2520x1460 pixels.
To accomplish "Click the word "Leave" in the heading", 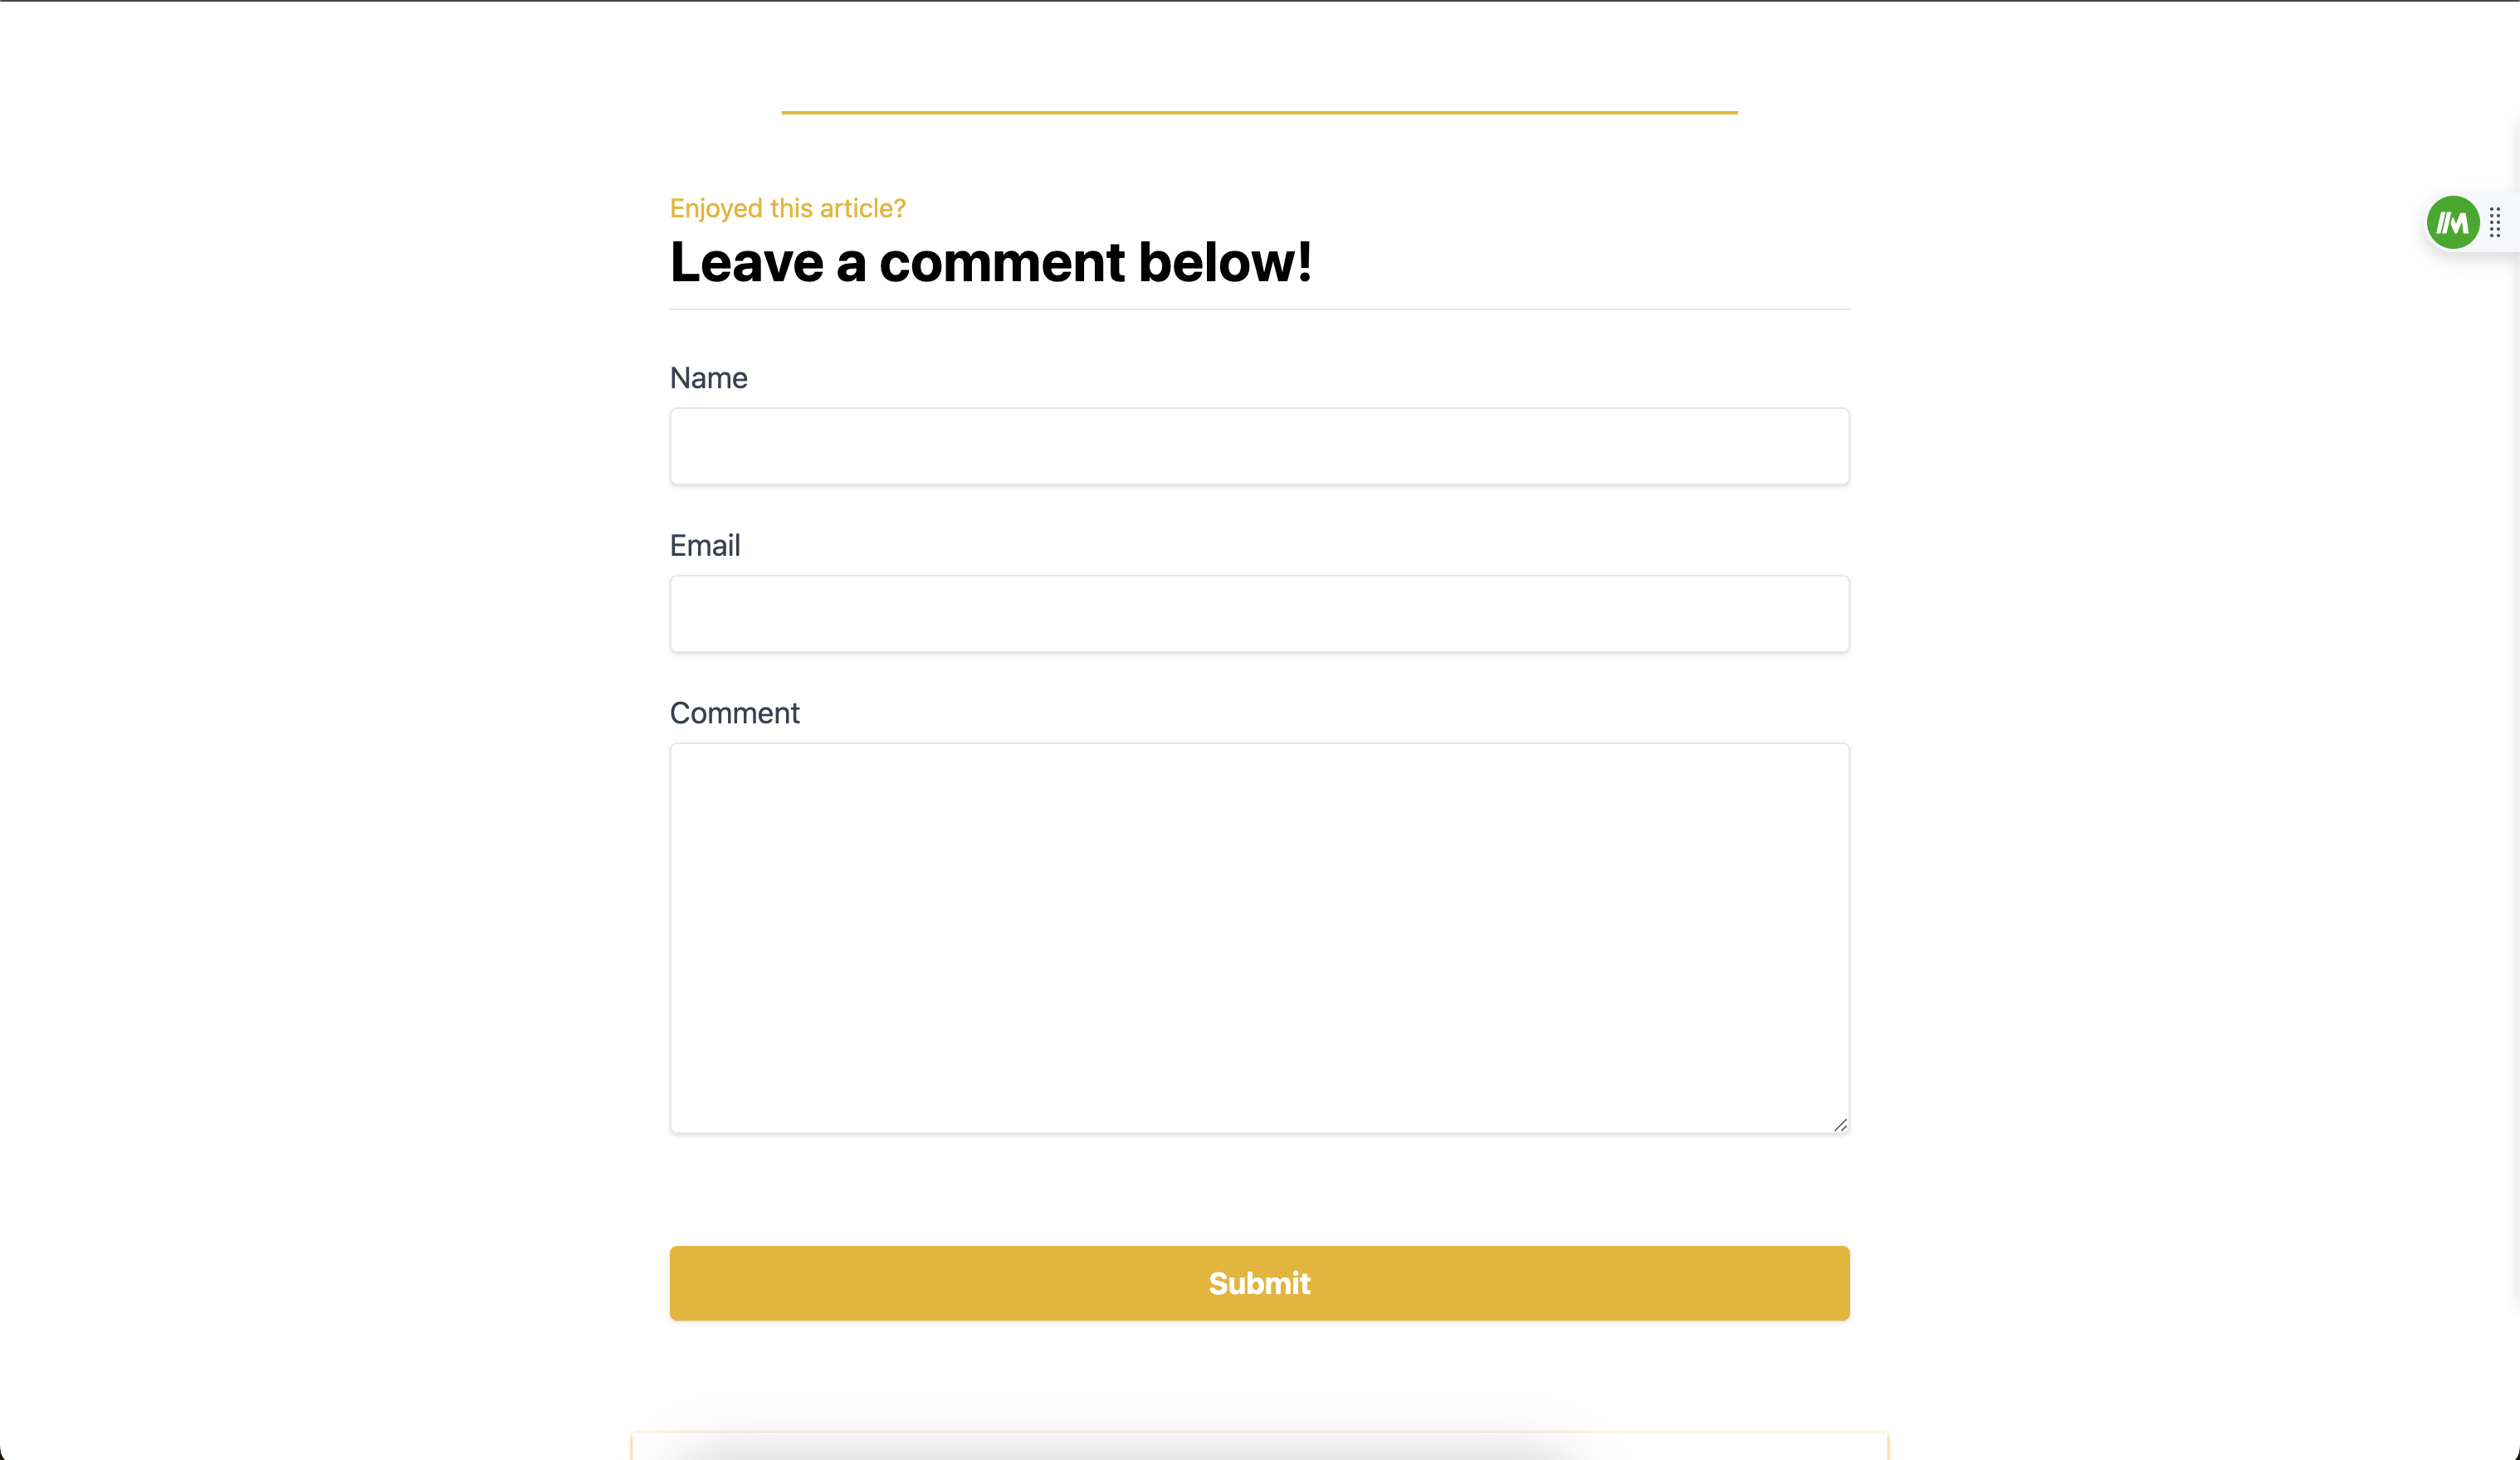I will [746, 262].
